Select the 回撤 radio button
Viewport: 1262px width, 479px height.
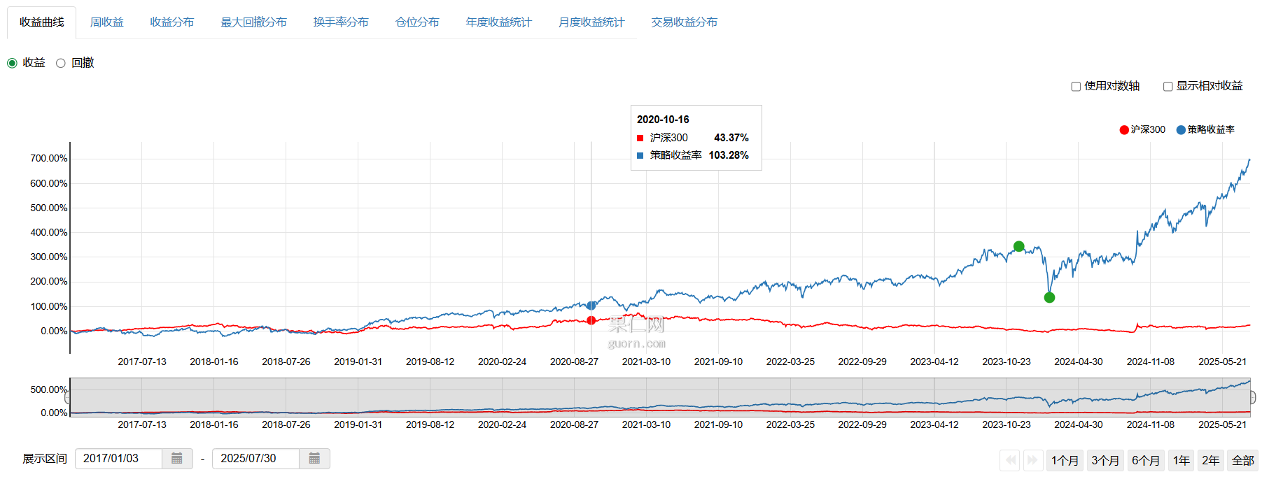coord(61,63)
